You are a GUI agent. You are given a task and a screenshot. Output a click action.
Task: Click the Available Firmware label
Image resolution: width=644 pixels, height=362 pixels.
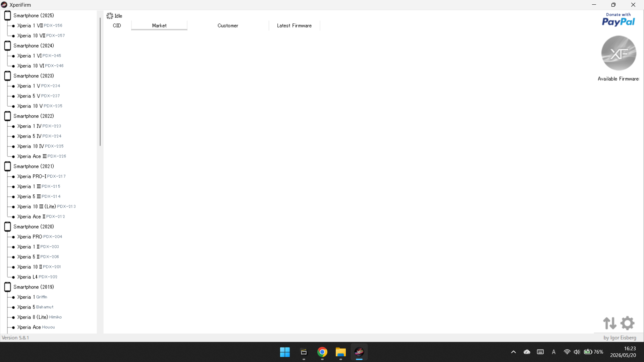point(619,79)
